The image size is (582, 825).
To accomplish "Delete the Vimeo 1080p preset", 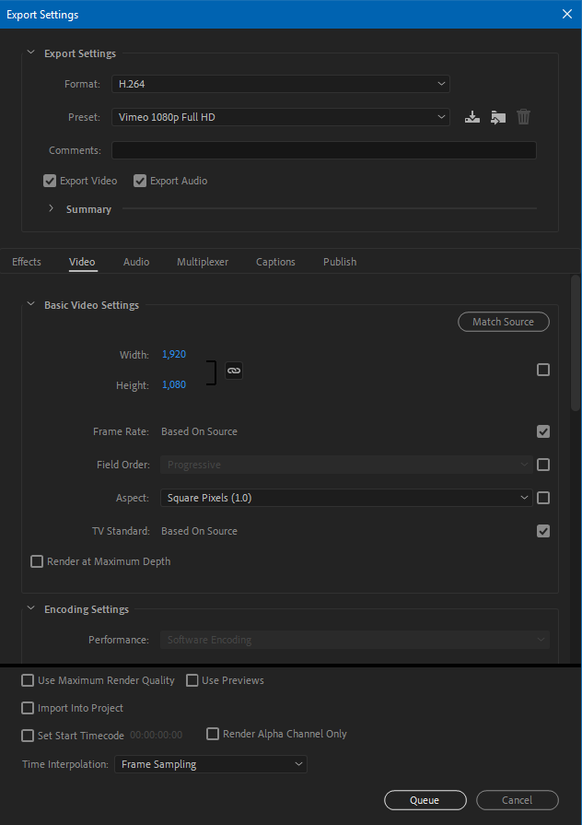I will pyautogui.click(x=523, y=117).
